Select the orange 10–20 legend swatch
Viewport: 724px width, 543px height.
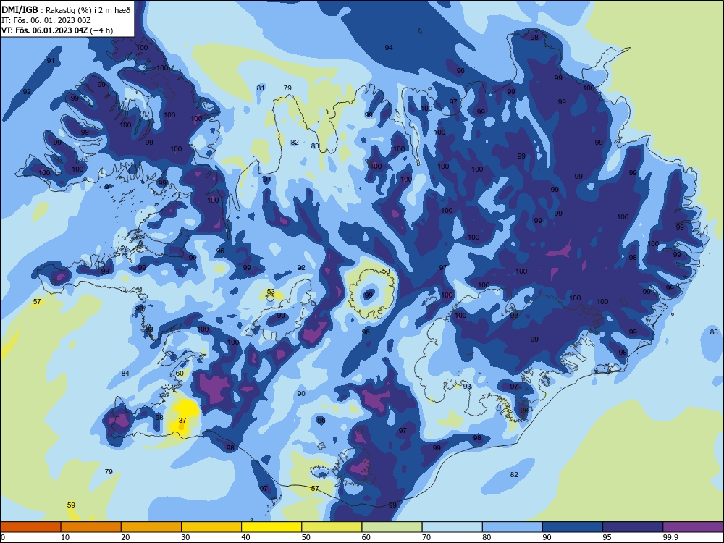point(91,527)
